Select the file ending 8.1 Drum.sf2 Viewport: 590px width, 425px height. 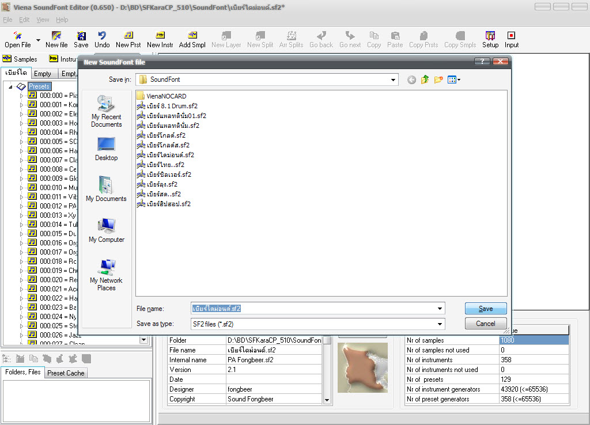coord(168,106)
